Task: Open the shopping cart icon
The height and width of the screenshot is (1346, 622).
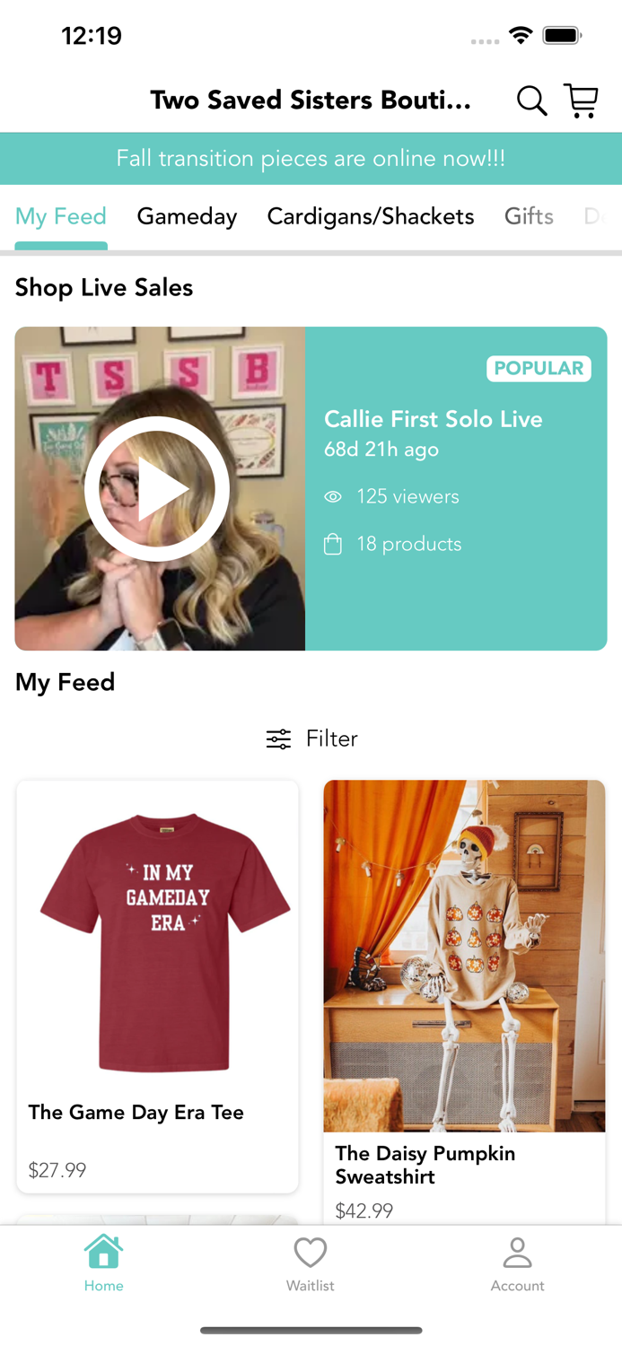Action: click(581, 101)
